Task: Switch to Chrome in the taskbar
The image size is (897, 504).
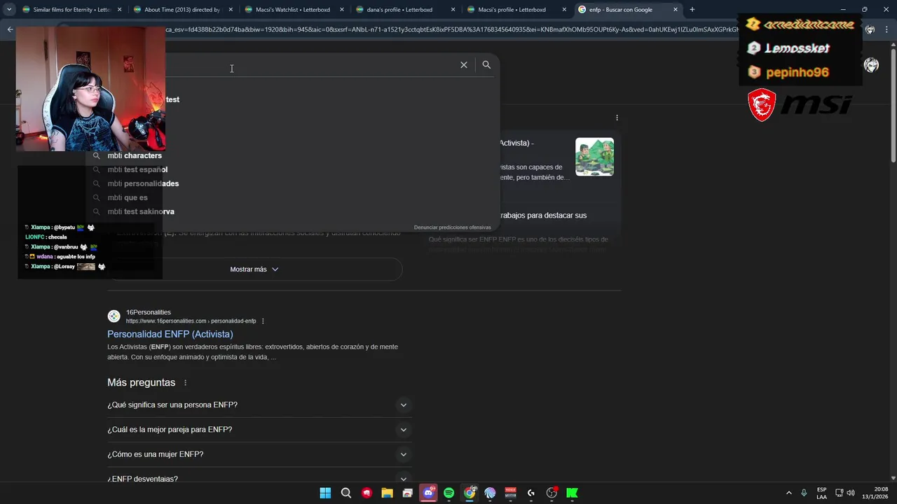Action: (x=470, y=493)
